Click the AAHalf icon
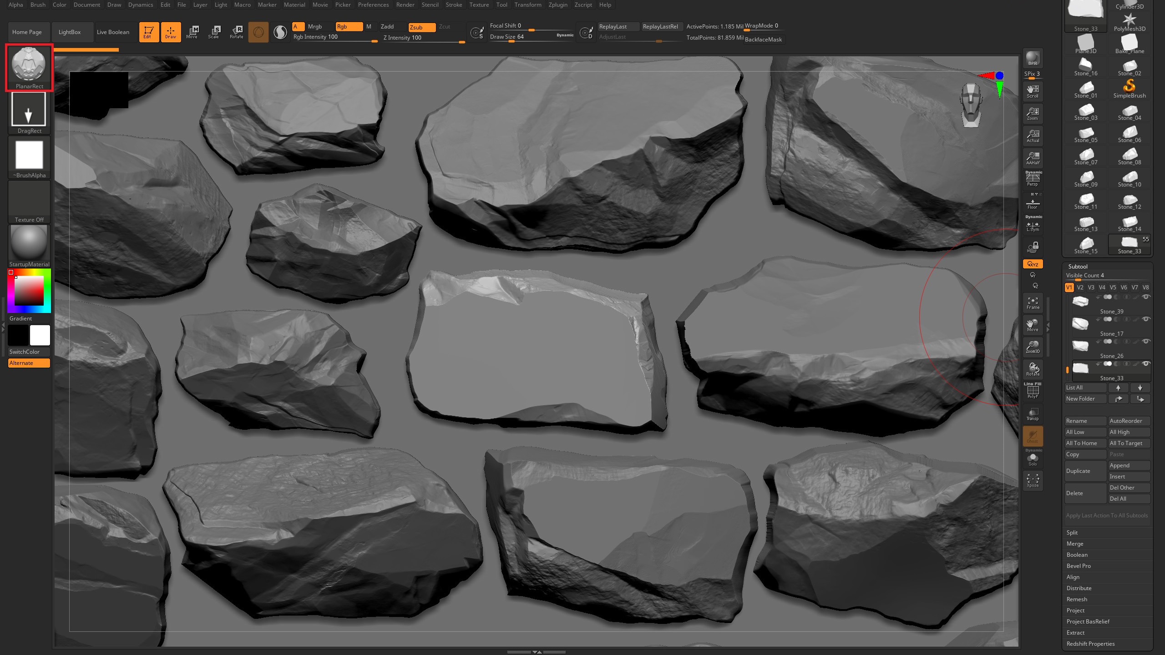Screen dimensions: 1165x655 [1033, 158]
